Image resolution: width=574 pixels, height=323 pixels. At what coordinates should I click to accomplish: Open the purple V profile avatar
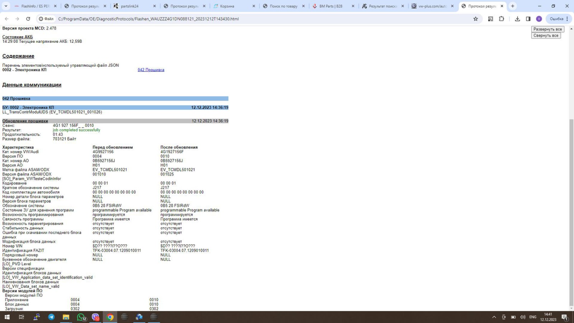click(x=539, y=19)
